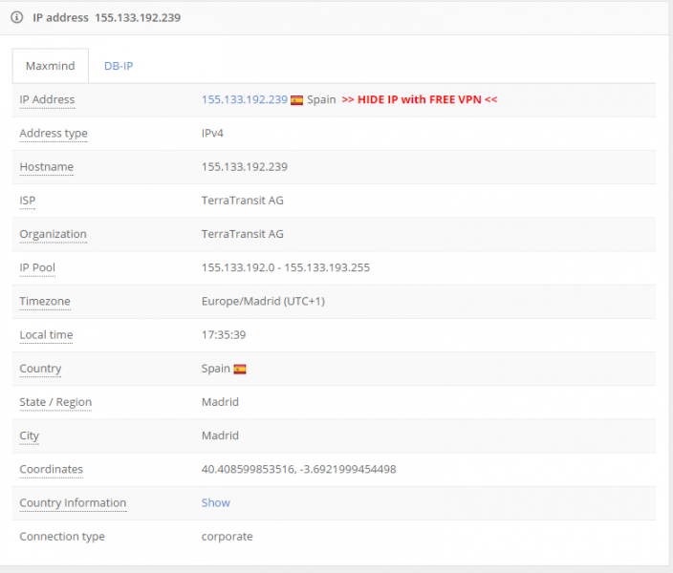Screen dimensions: 673x573
Task: Click Spain flag icon in IP Address row
Action: click(x=296, y=100)
